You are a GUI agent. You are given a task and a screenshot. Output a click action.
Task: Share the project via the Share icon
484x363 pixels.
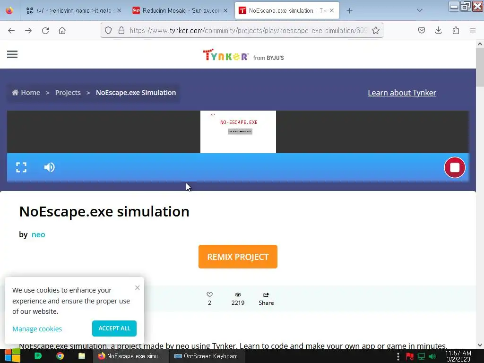[x=266, y=299]
